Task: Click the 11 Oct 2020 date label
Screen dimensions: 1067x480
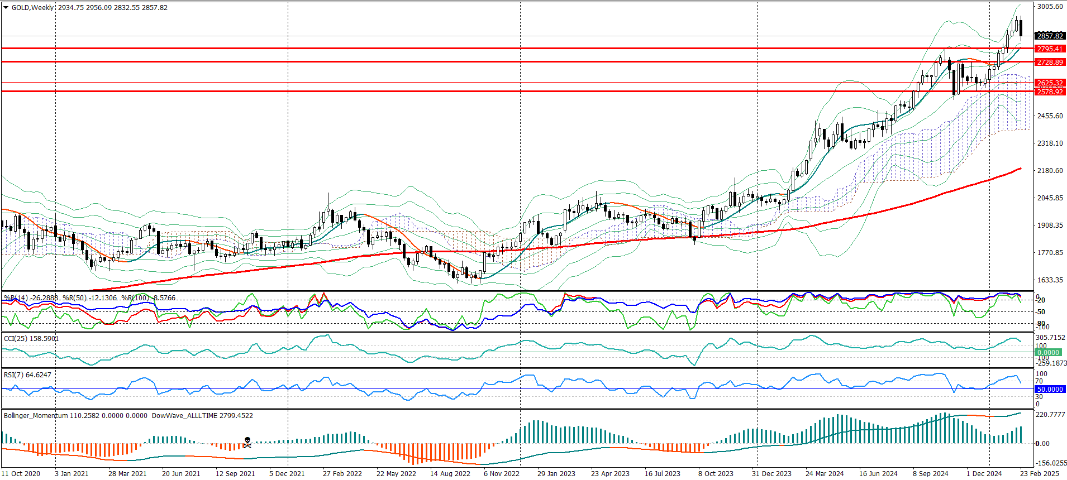Action: click(21, 474)
